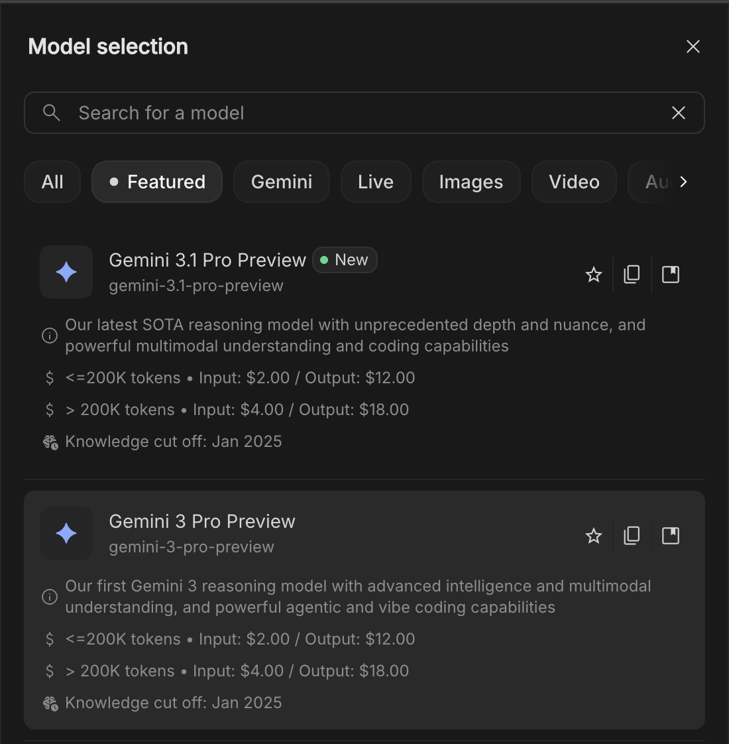Click the info icon for Gemini 3.1 Pro
The height and width of the screenshot is (744, 729).
[x=50, y=336]
